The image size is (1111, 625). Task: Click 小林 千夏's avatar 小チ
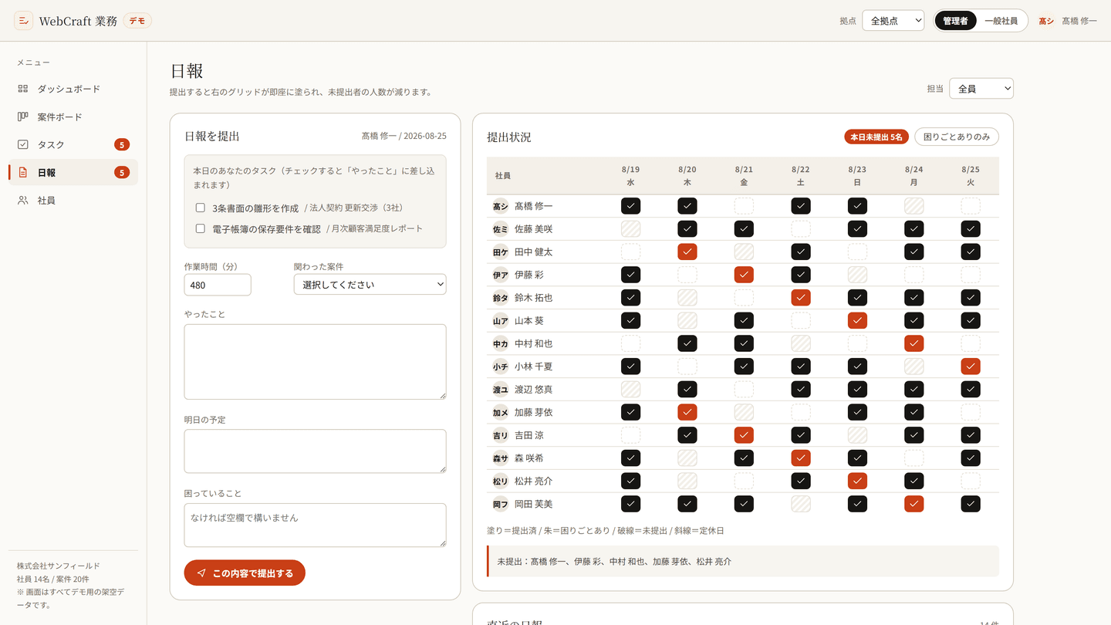pos(501,367)
